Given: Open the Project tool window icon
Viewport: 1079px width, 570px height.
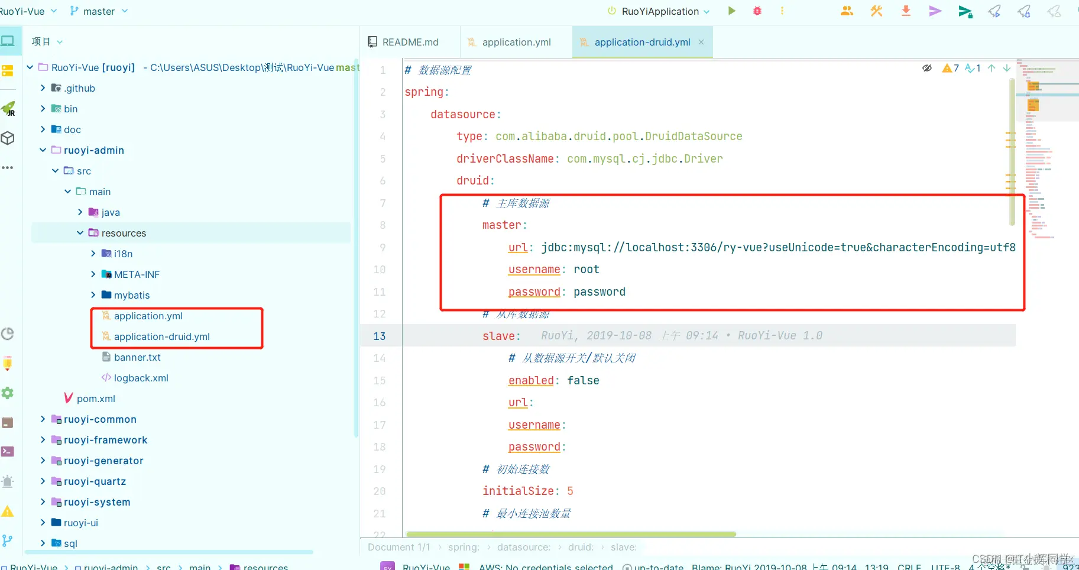Looking at the screenshot, I should [x=8, y=41].
